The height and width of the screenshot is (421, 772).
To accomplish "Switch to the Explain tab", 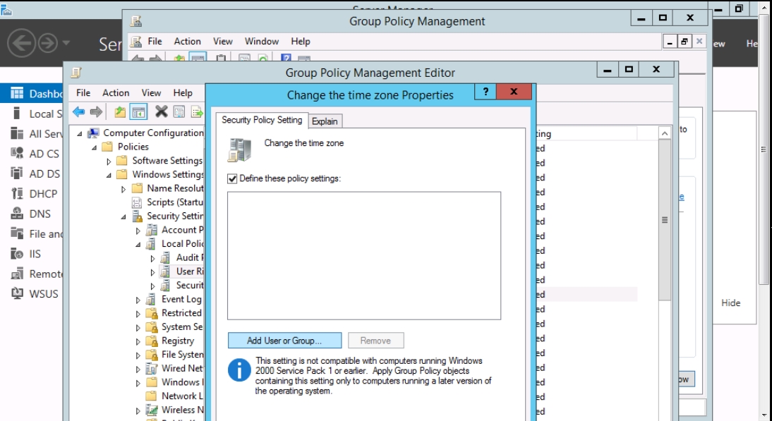I will pos(325,121).
